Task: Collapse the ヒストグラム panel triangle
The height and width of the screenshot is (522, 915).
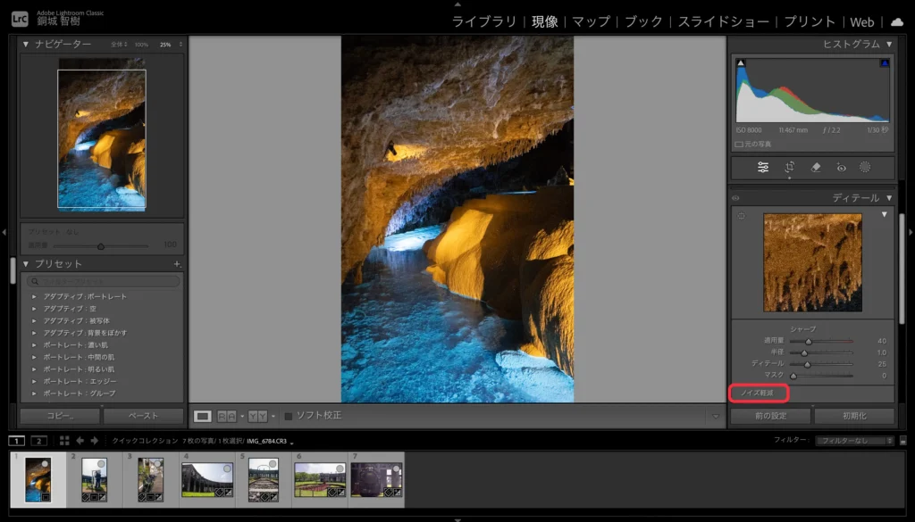Action: pos(889,44)
